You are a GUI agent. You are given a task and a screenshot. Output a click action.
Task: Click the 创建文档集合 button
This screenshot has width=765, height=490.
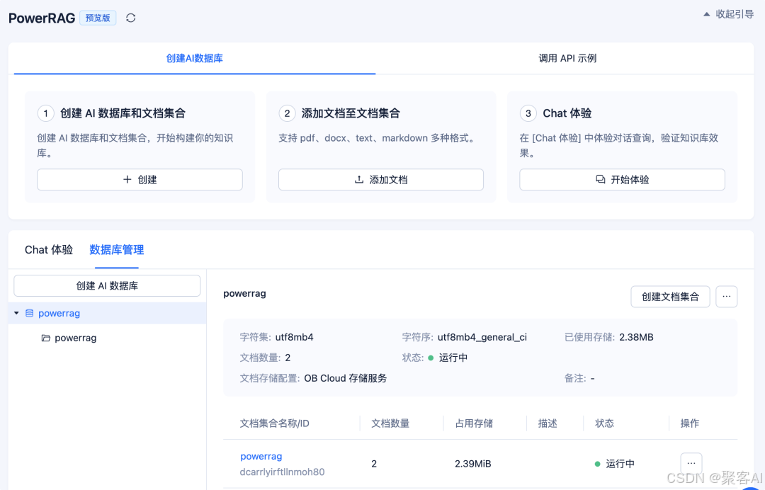(670, 297)
